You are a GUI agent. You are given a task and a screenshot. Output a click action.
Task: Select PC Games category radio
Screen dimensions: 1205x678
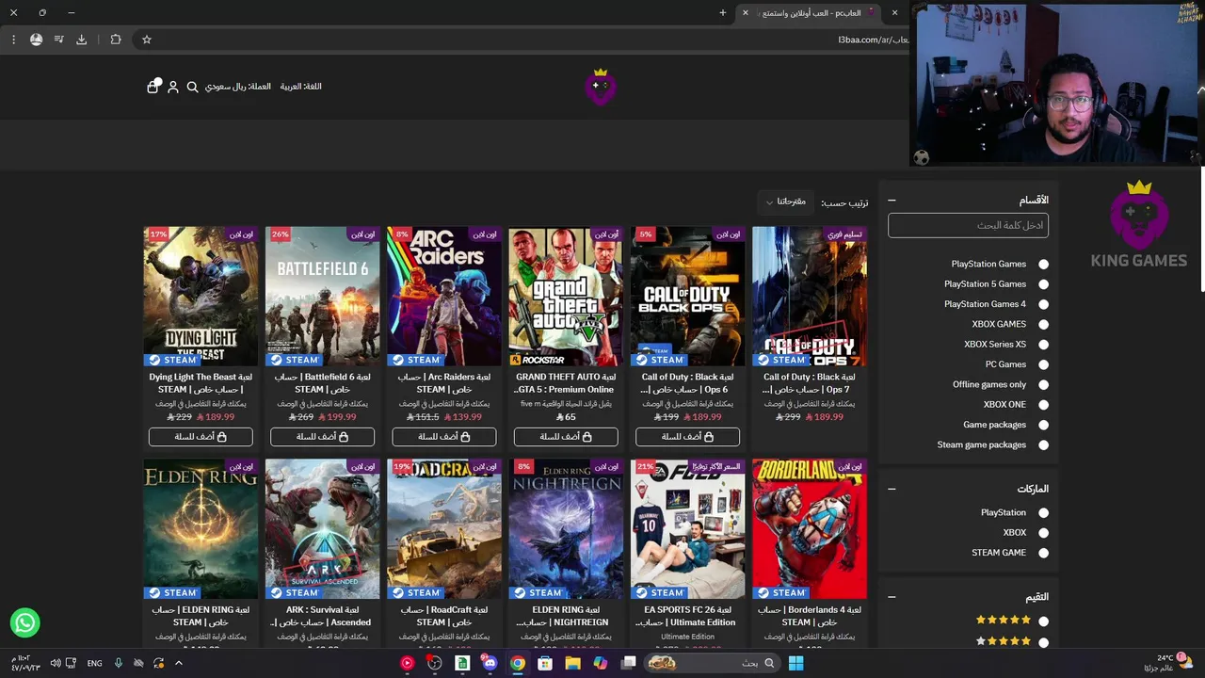1043,364
